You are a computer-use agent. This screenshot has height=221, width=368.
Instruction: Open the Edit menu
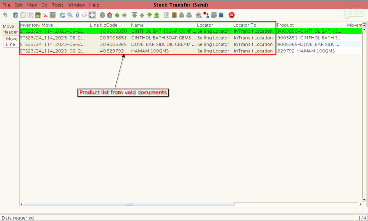[19, 5]
